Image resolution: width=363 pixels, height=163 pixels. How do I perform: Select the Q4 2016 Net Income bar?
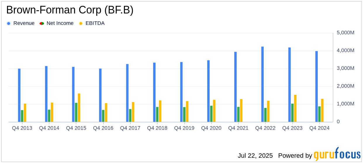(x=103, y=116)
